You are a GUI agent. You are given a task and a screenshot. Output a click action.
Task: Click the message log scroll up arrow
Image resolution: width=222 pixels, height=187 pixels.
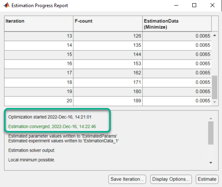210,118
